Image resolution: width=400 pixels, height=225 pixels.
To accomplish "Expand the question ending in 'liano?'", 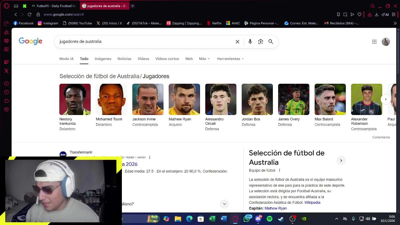I will [224, 204].
